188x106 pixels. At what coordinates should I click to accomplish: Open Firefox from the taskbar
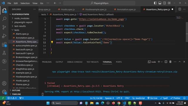pos(113,103)
